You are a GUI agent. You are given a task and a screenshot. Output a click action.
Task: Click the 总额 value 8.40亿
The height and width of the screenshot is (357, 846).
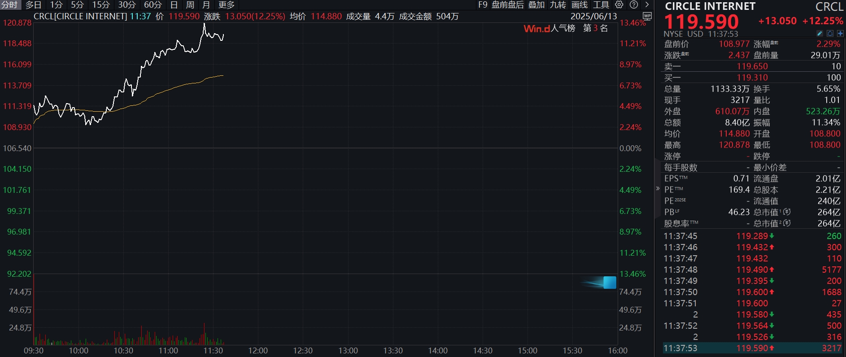pos(737,122)
